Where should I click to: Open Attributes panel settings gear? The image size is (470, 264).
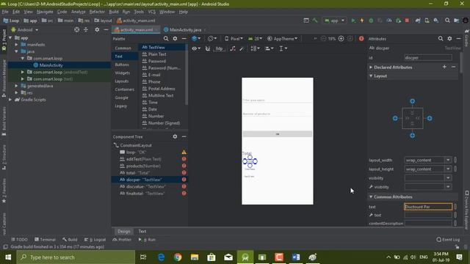(449, 39)
